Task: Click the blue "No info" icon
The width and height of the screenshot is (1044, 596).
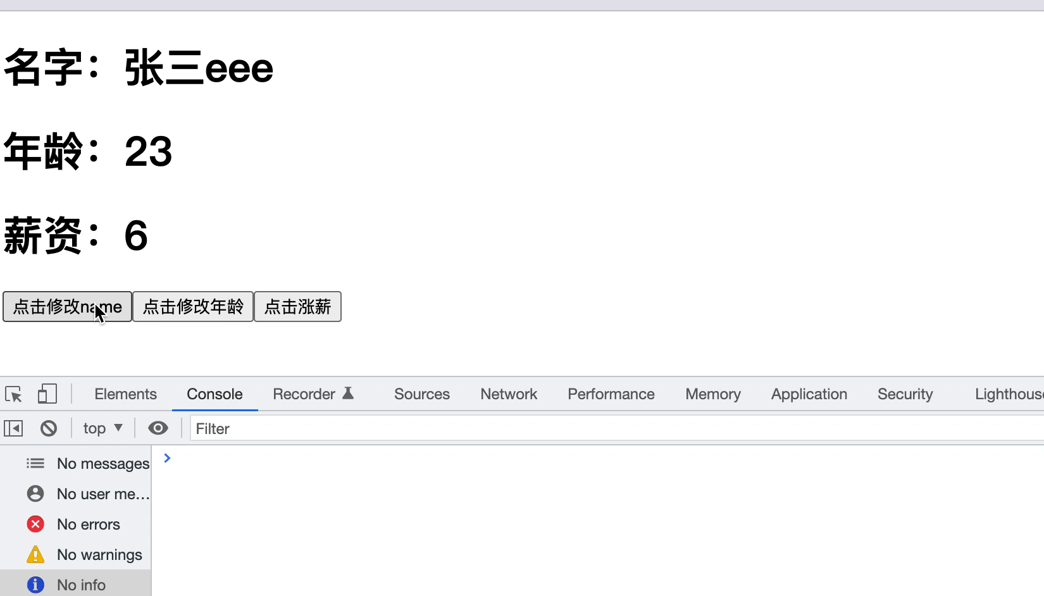Action: tap(35, 584)
